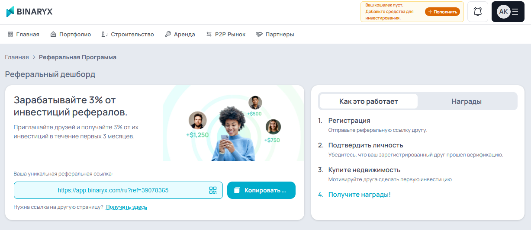Click the hamburger menu icon next to AK
The height and width of the screenshot is (230, 531).
pyautogui.click(x=515, y=12)
